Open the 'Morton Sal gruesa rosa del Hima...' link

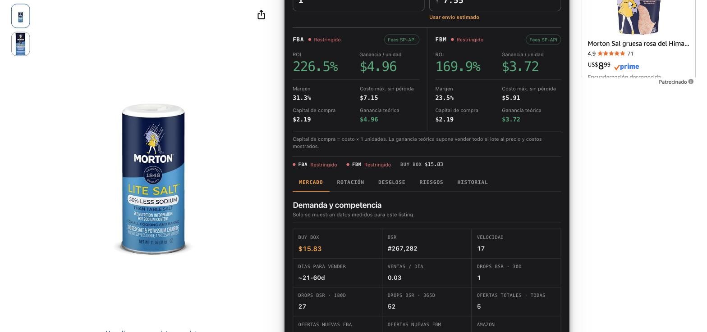638,44
